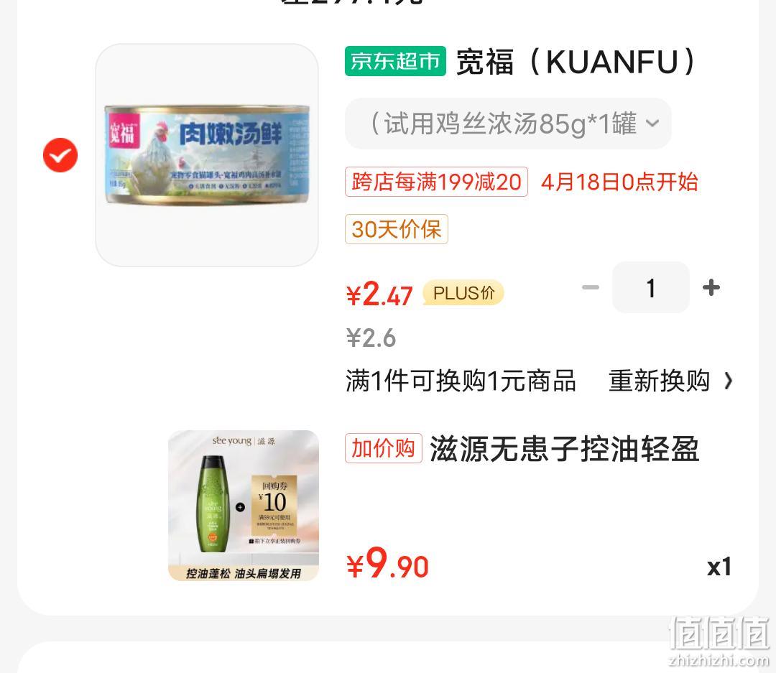Uncheck the red selection circle for cat food
776x673 pixels.
tap(60, 155)
